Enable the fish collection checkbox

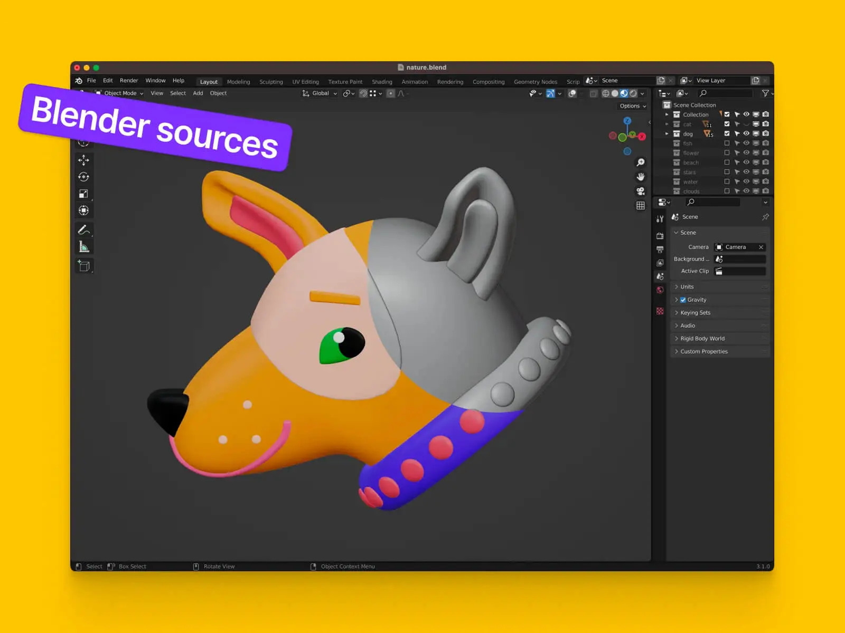(x=727, y=143)
